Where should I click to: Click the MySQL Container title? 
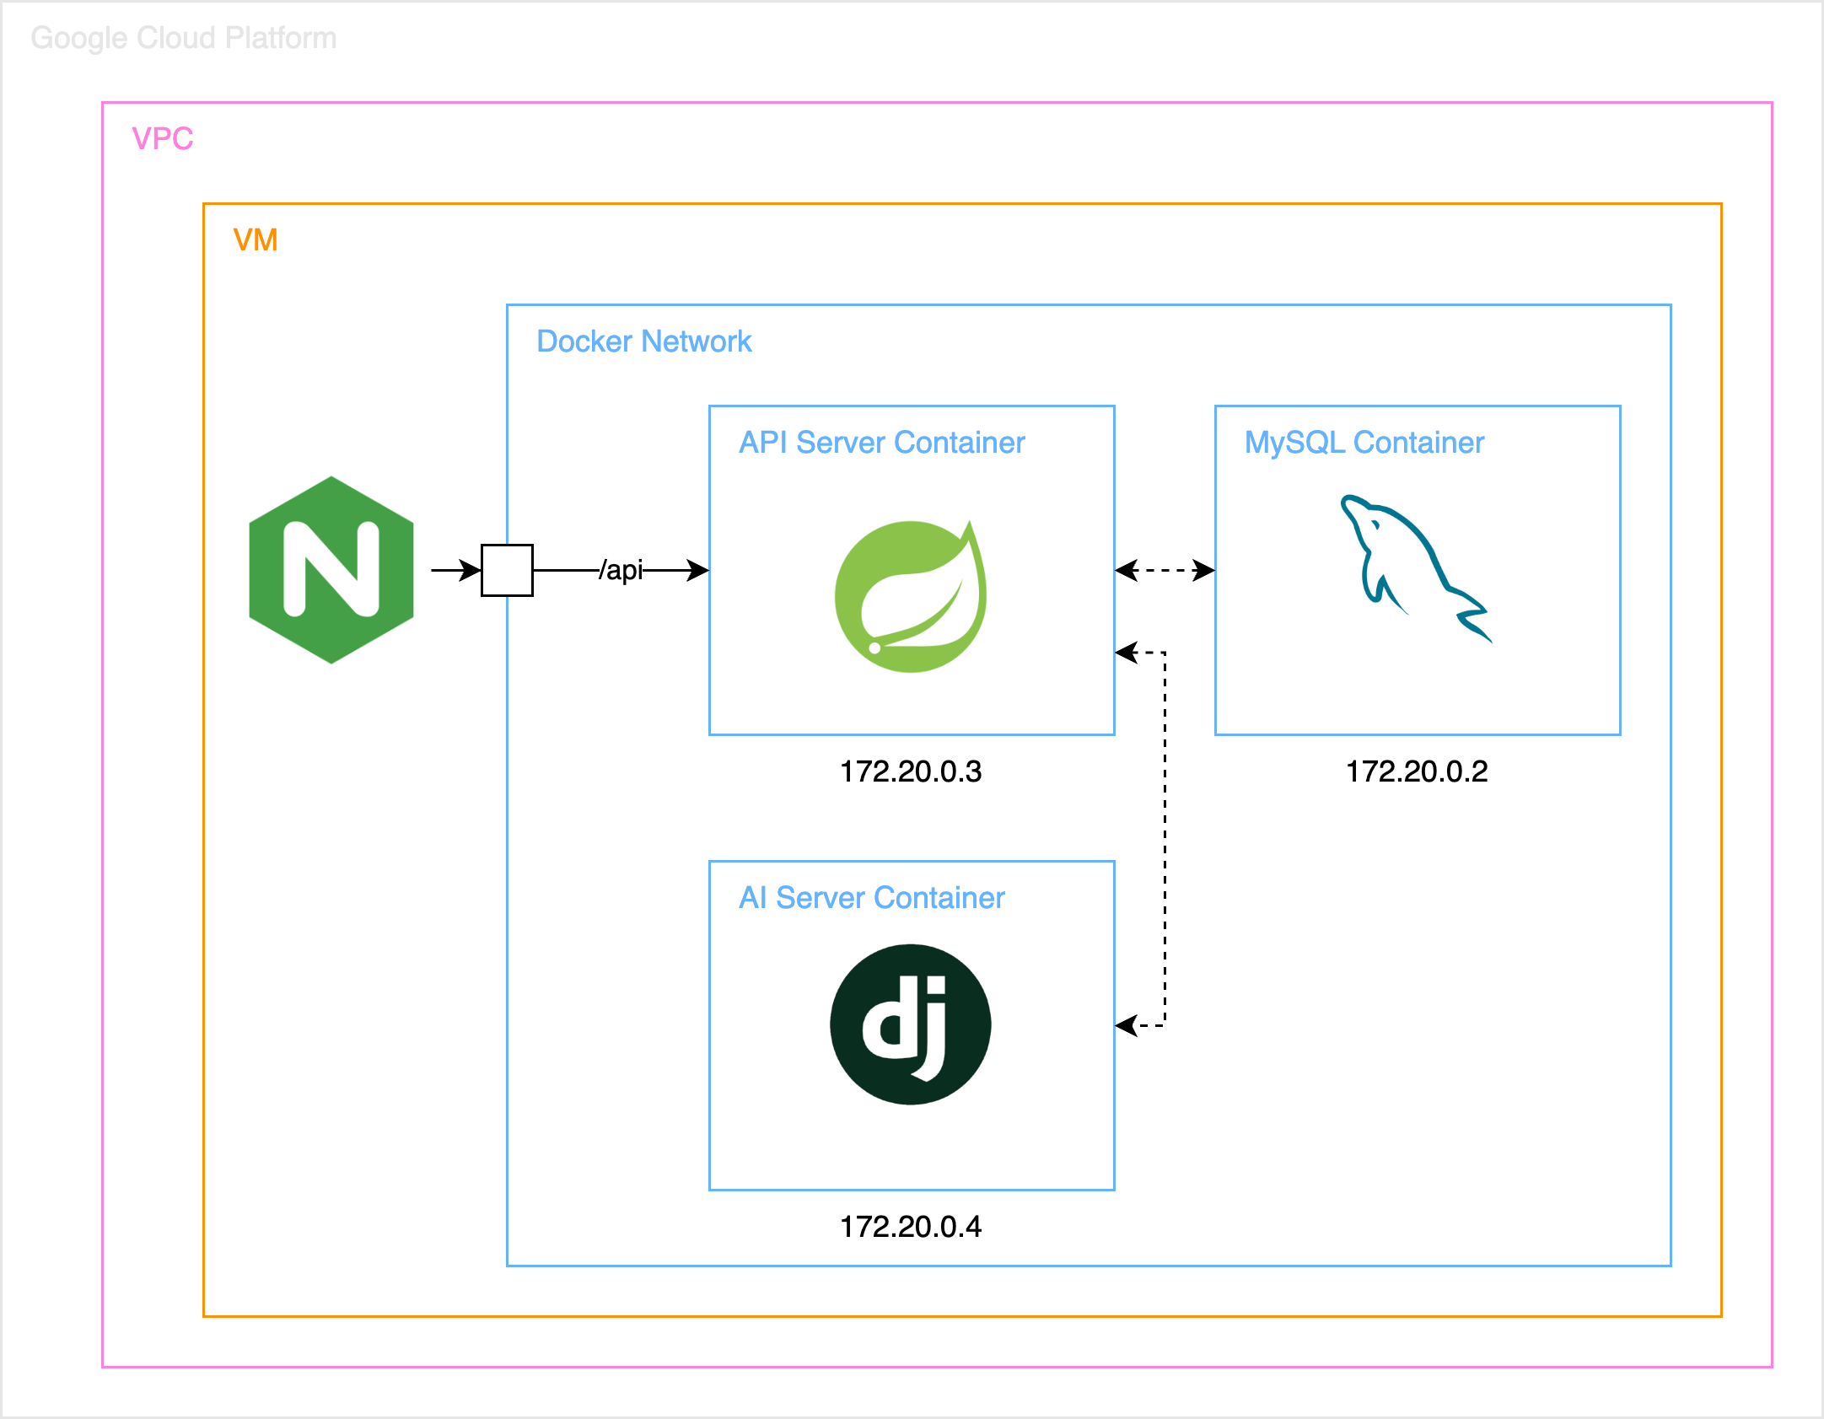[1364, 443]
